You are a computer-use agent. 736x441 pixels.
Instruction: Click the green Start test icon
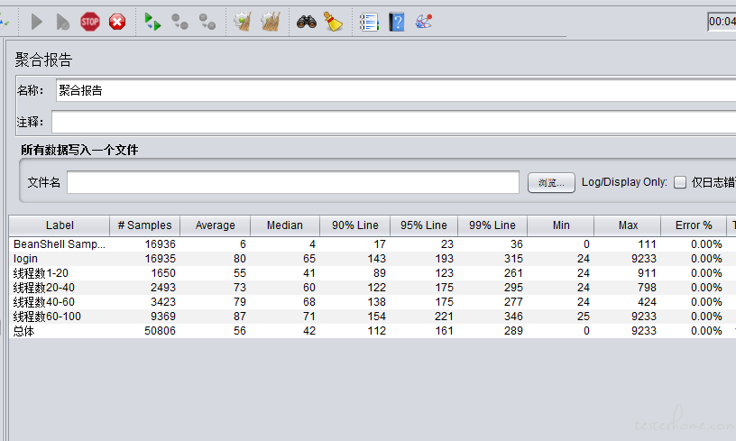37,22
